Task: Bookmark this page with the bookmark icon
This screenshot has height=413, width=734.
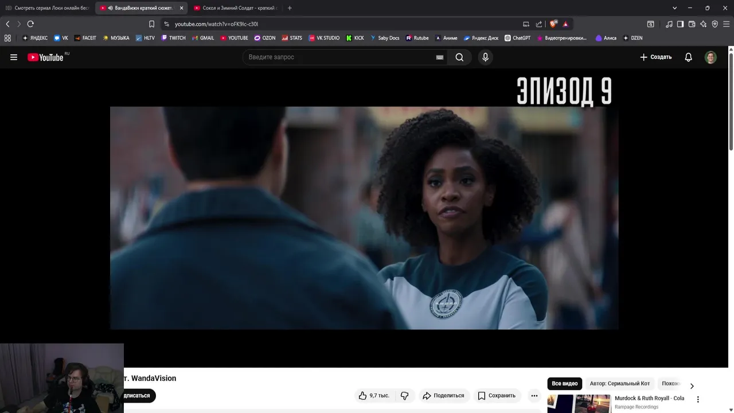Action: click(151, 24)
